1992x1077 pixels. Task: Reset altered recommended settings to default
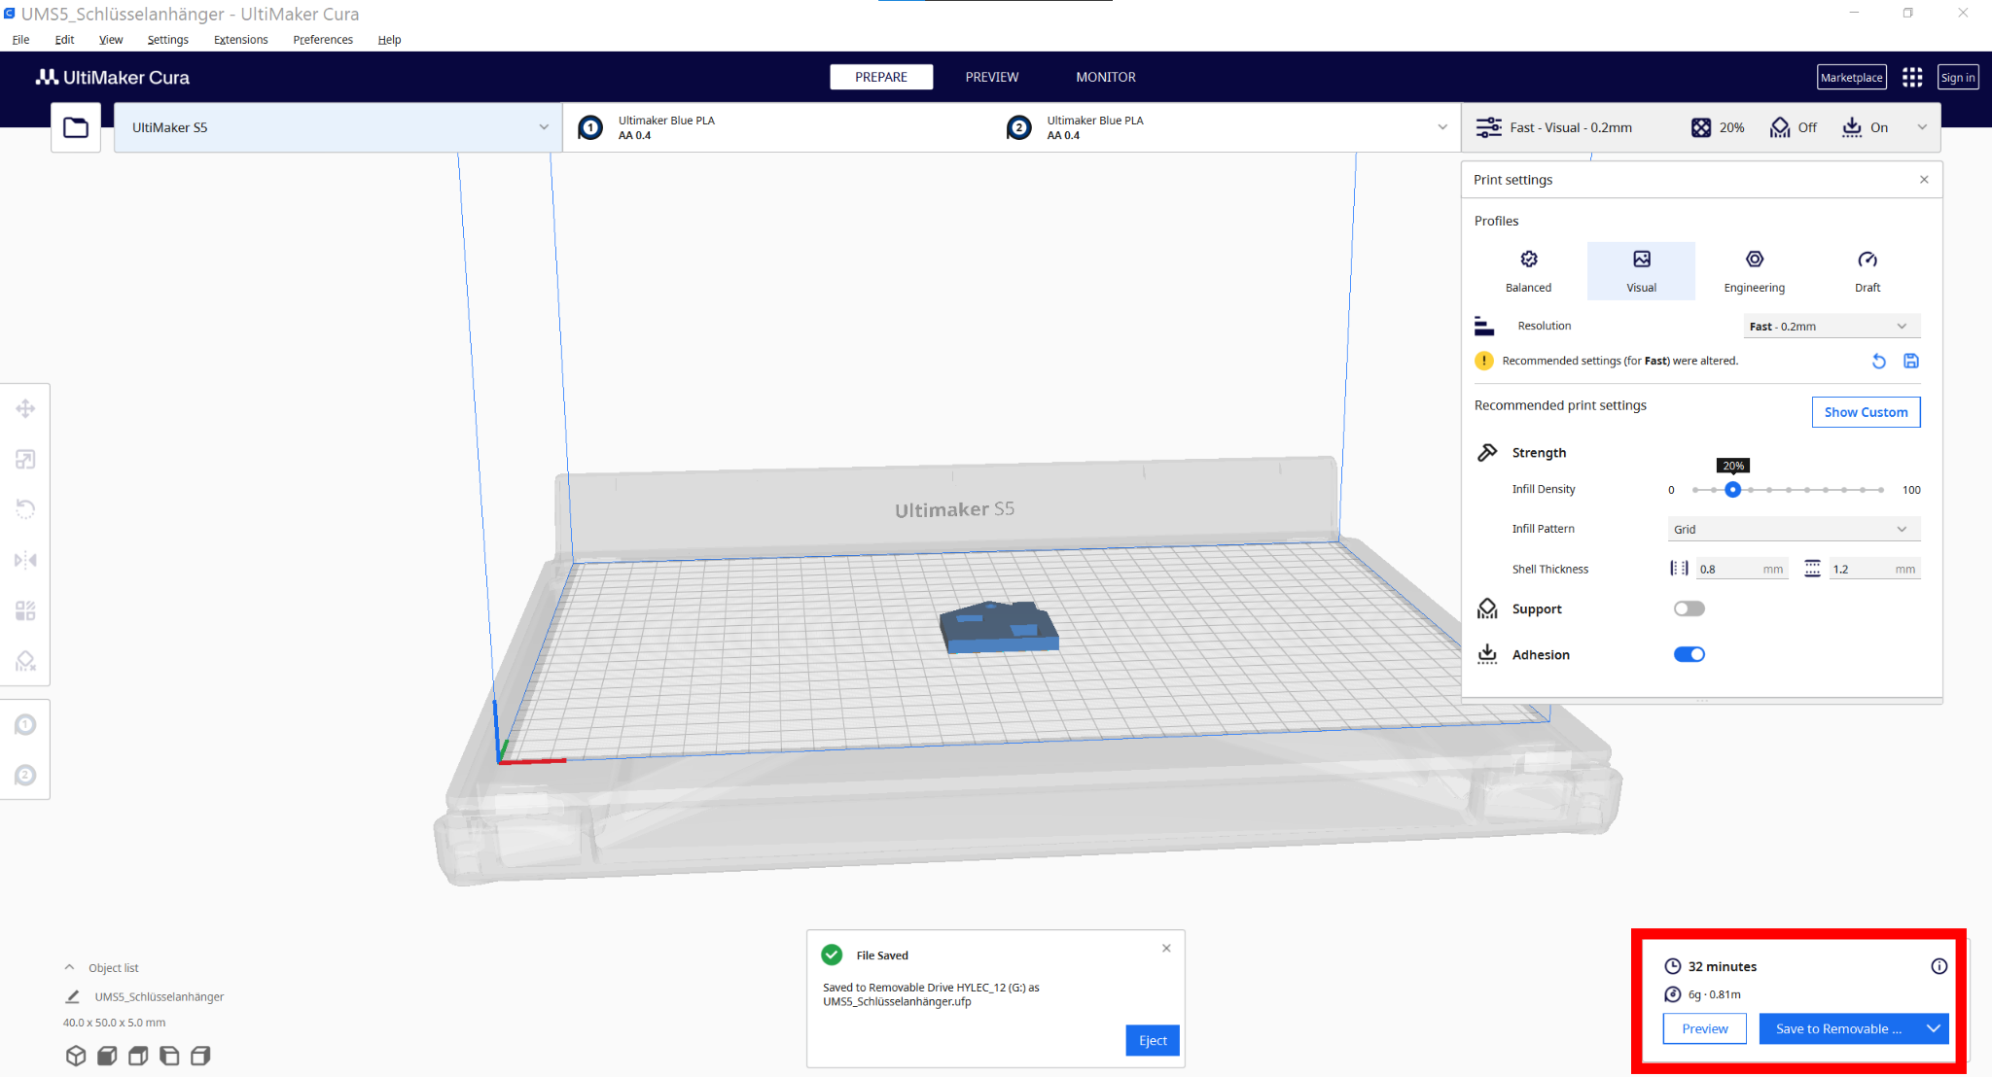click(1879, 362)
